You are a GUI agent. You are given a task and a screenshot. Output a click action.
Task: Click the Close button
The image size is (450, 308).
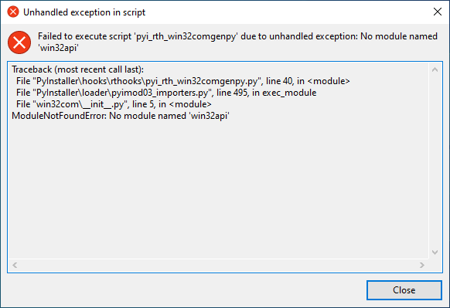tap(404, 290)
